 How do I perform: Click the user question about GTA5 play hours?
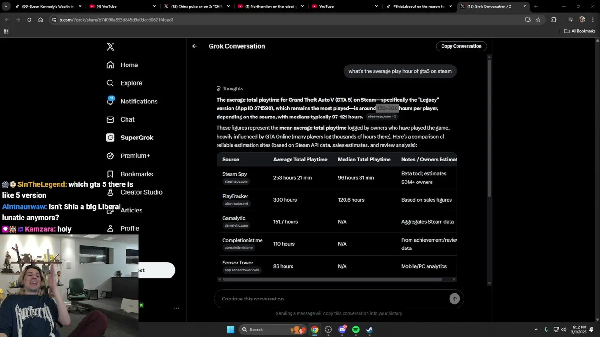[x=400, y=71]
